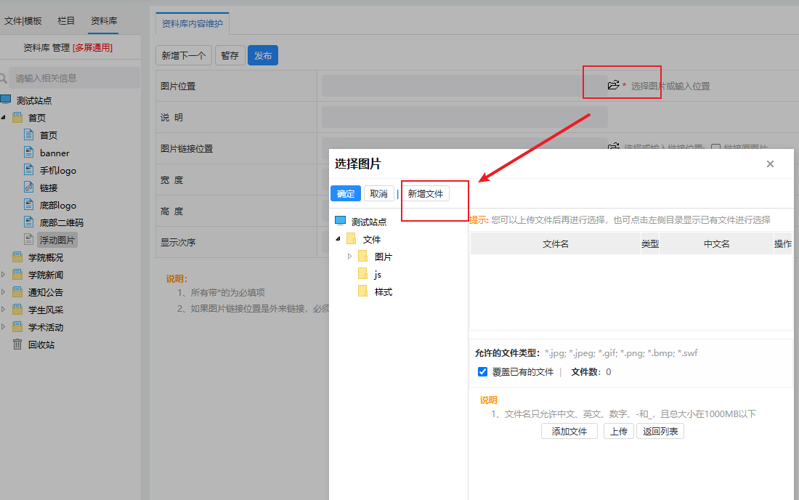799x500 pixels.
Task: Select the 浮动图片 item in the tree
Action: (x=57, y=240)
